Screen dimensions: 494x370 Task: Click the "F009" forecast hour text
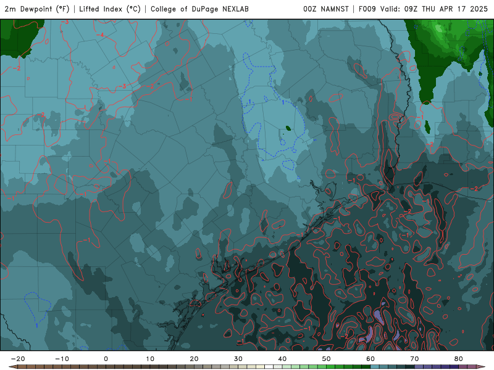pyautogui.click(x=367, y=9)
